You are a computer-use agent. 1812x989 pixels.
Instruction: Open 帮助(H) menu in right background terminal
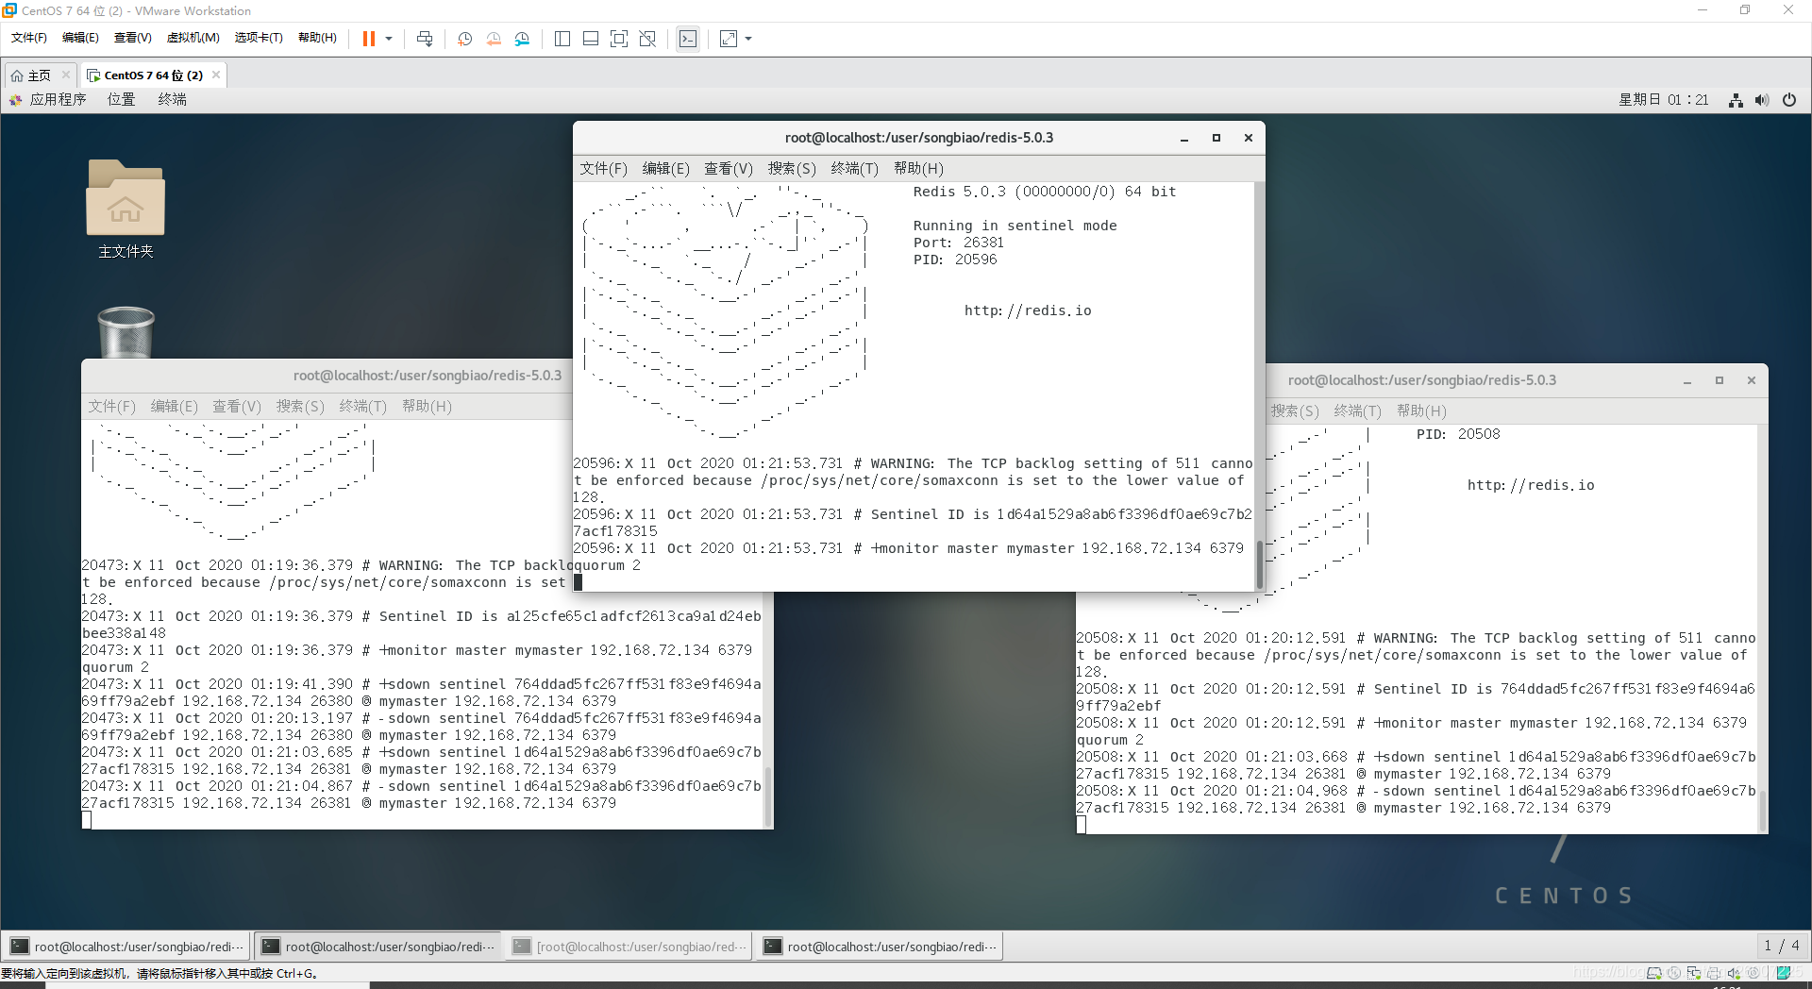[1421, 411]
